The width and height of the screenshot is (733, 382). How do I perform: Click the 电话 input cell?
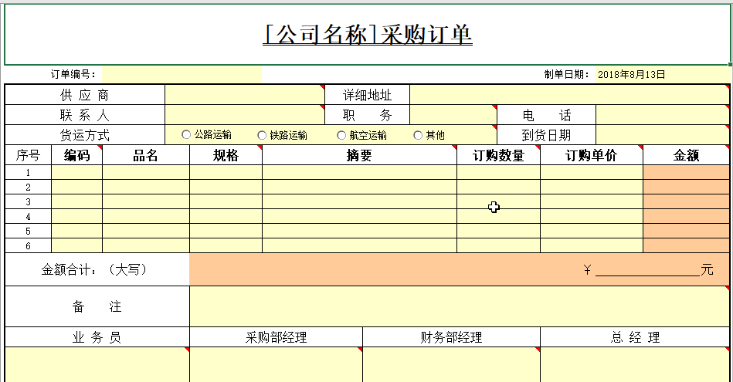coord(662,115)
